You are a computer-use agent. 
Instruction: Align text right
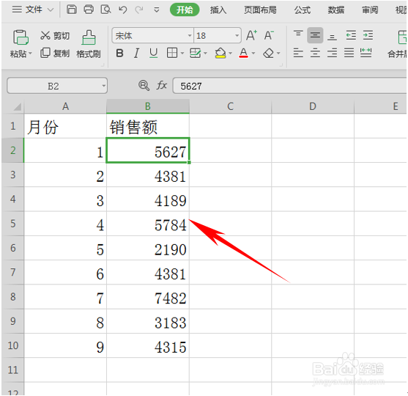tap(332, 53)
